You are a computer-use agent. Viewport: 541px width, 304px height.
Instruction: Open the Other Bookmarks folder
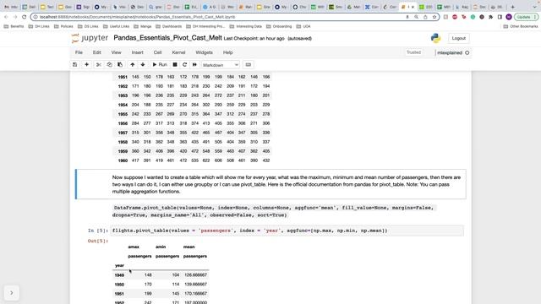(521, 26)
